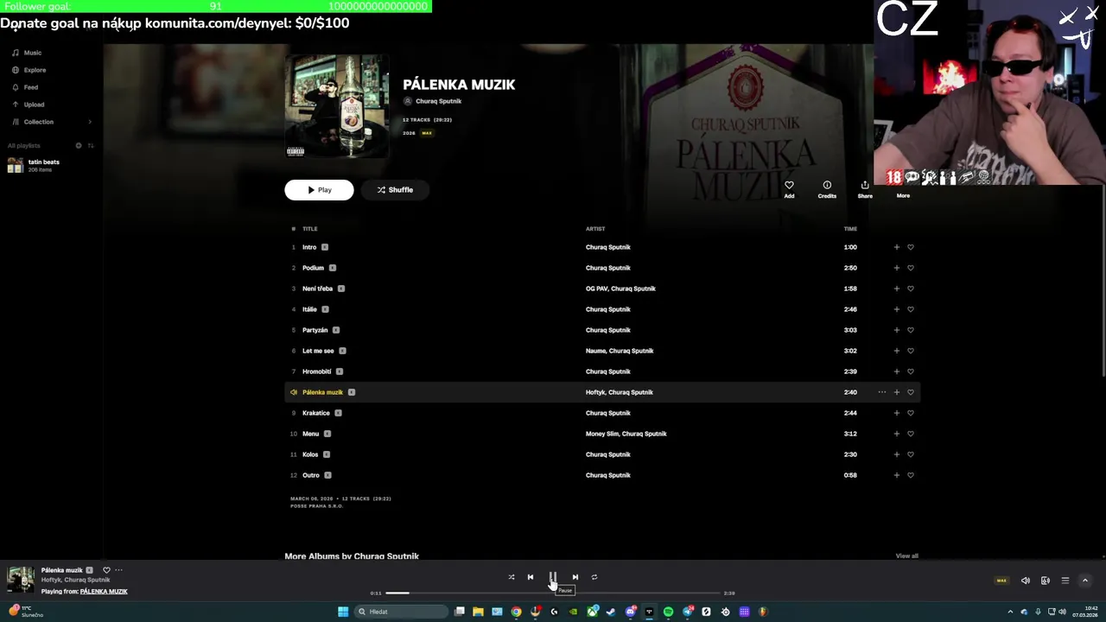The image size is (1106, 622).
Task: Open Windows Start menu
Action: [x=343, y=612]
